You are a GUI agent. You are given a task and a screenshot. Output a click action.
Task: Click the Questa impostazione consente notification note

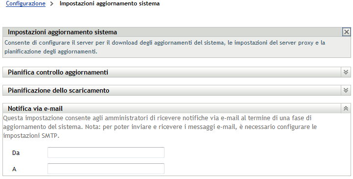click(x=160, y=127)
